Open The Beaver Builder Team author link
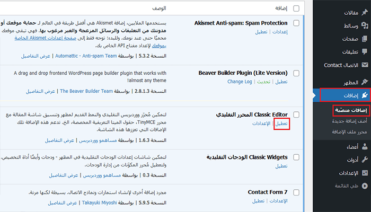This screenshot has width=371, height=212. 86,91
